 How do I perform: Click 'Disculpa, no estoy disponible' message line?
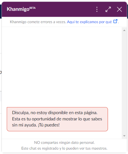click(55, 113)
